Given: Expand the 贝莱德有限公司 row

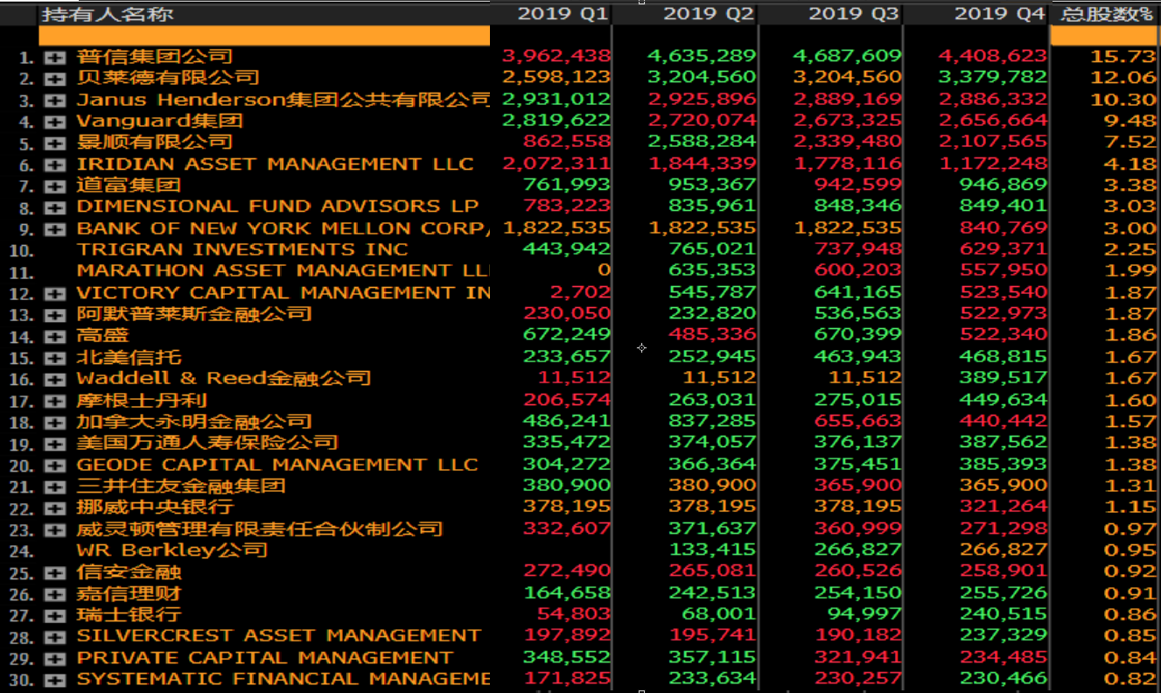Looking at the screenshot, I should click(x=55, y=78).
